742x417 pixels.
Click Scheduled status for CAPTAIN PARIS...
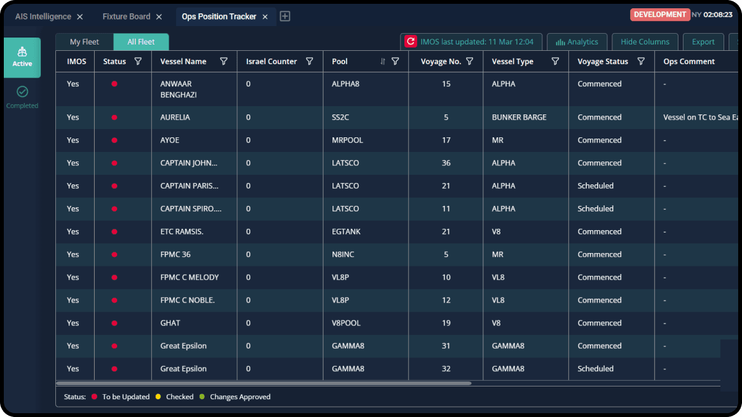tap(595, 186)
